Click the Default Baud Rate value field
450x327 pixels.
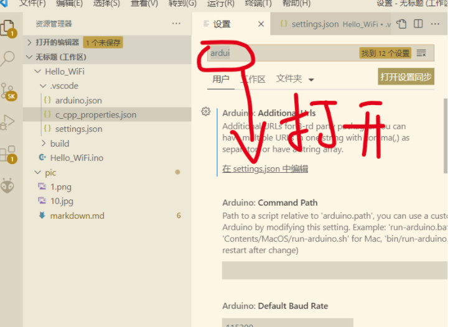pos(288,323)
